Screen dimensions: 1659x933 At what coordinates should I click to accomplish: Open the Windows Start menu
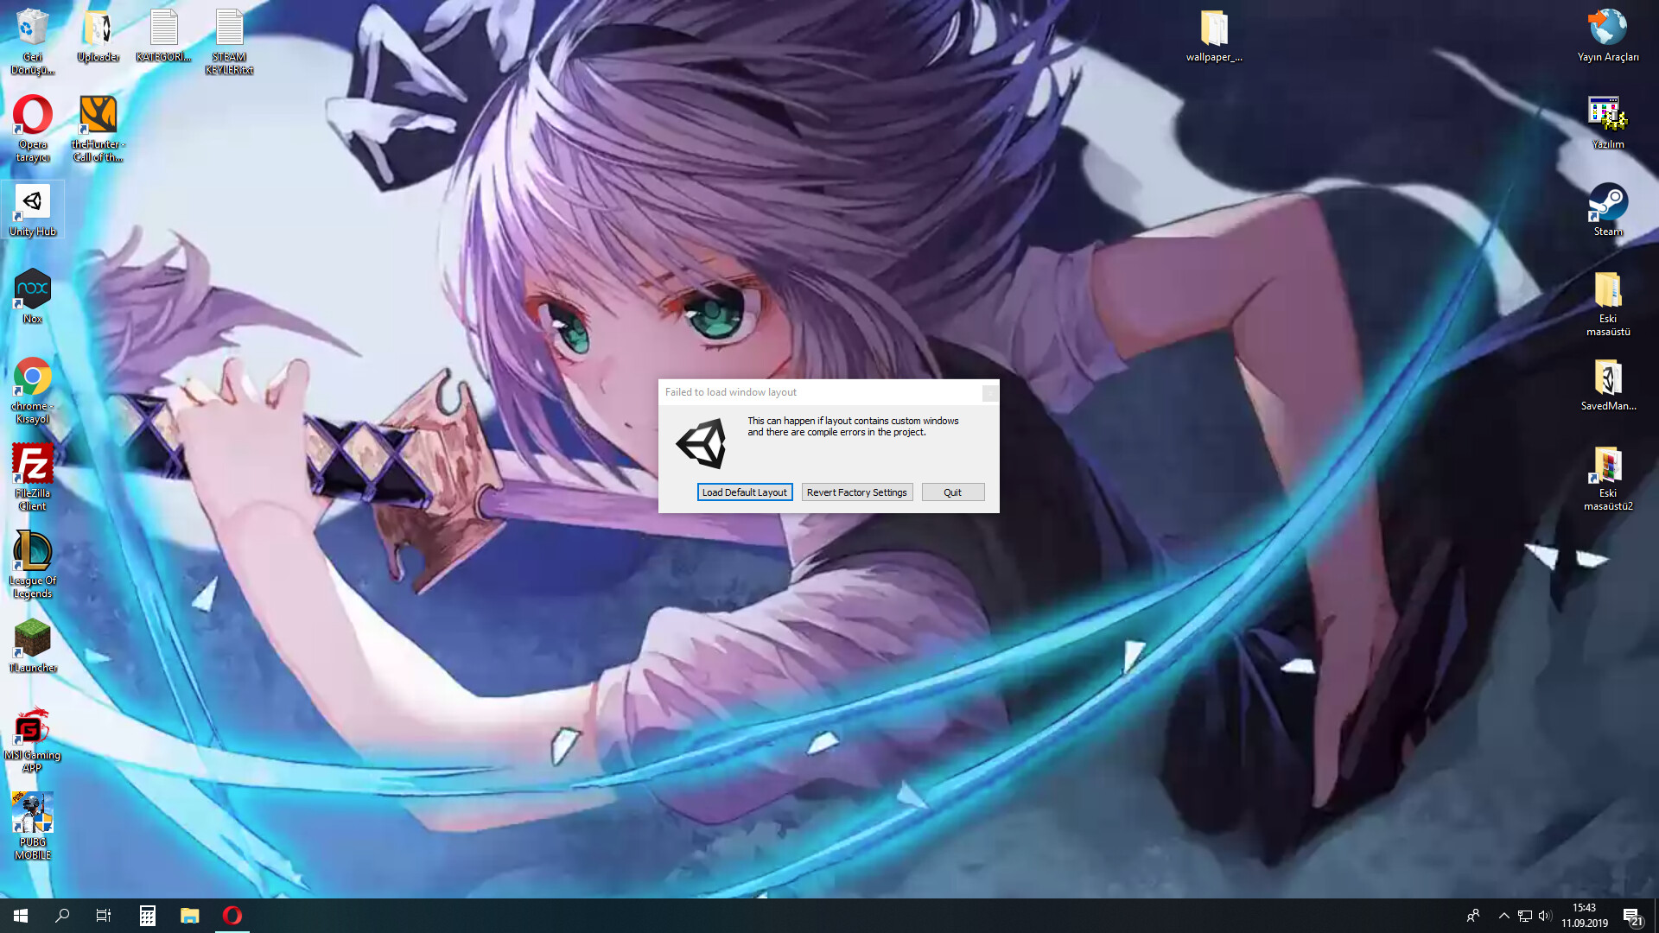click(x=21, y=916)
